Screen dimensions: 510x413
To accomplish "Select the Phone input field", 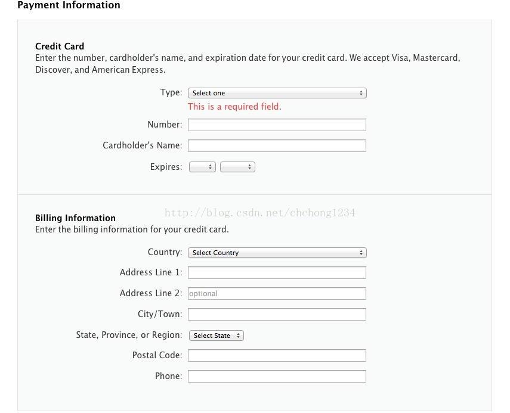I will pos(277,376).
